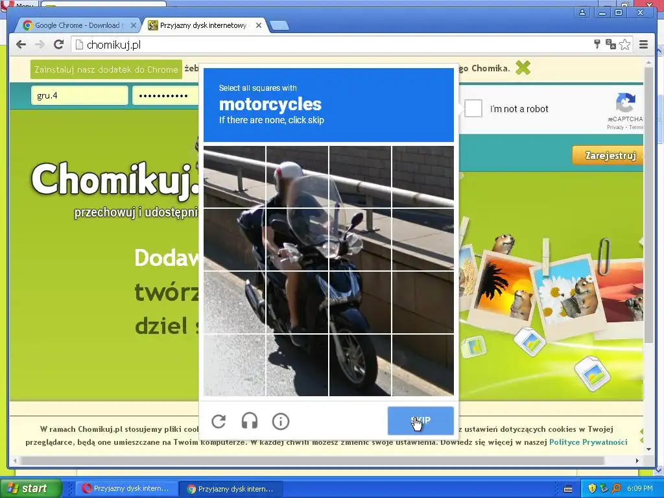Switch to Przyjazny dysk internetowy tab

click(x=204, y=25)
